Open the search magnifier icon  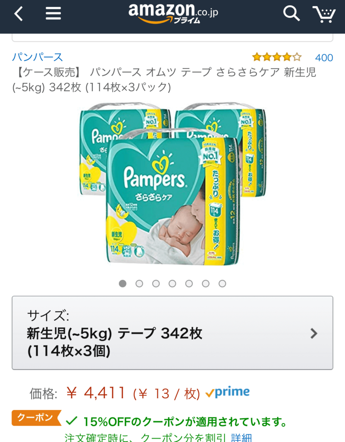pos(291,13)
